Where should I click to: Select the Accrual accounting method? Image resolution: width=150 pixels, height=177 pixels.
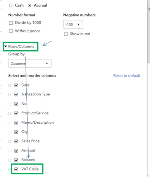click(29, 5)
